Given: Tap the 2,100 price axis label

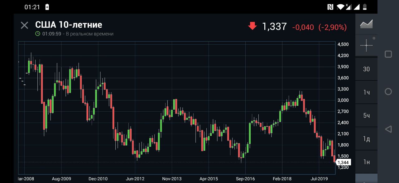Looking at the screenshot, I should pos(343,134).
